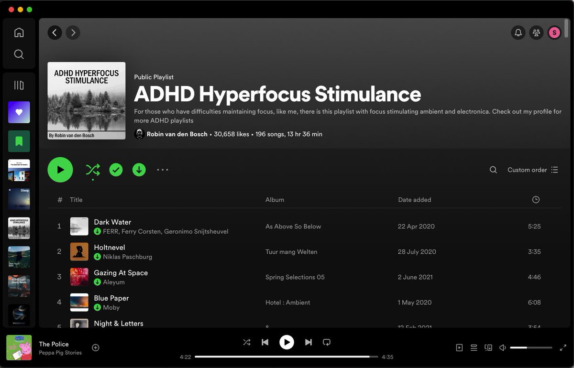Open Your Episodes green bookmark tile
This screenshot has width=574, height=368.
coord(19,141)
